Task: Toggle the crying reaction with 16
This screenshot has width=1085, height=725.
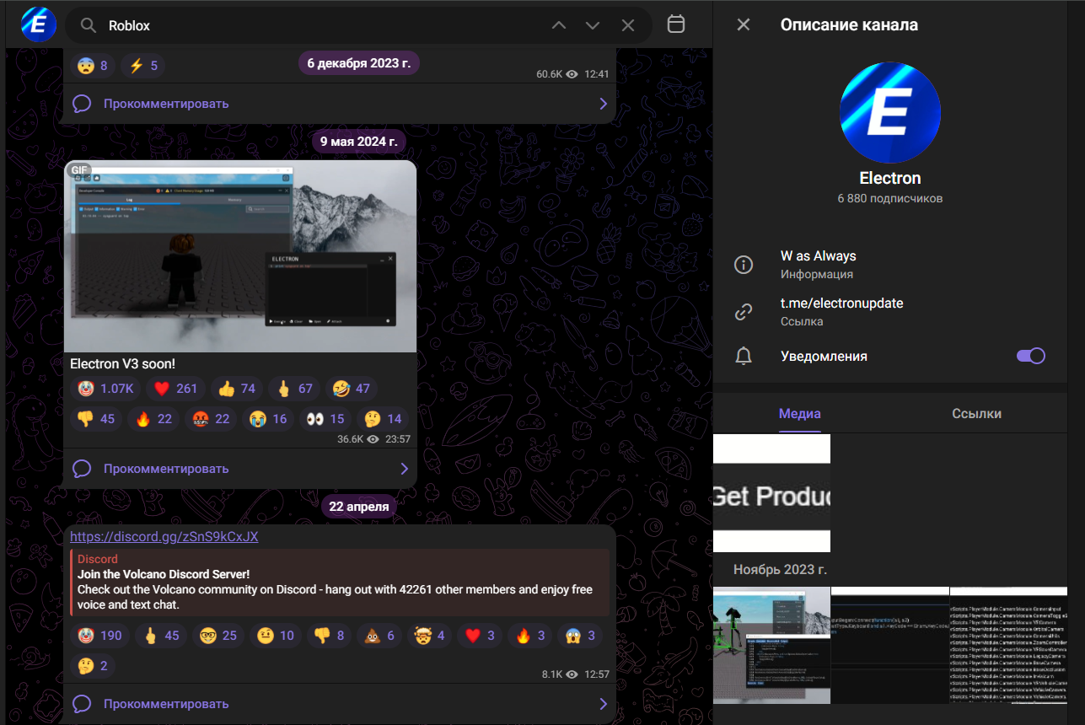Action: pos(267,419)
